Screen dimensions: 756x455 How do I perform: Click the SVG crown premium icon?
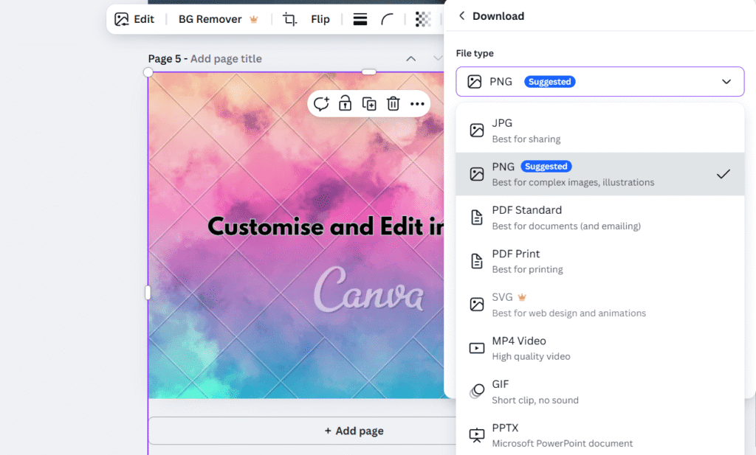[x=522, y=297]
